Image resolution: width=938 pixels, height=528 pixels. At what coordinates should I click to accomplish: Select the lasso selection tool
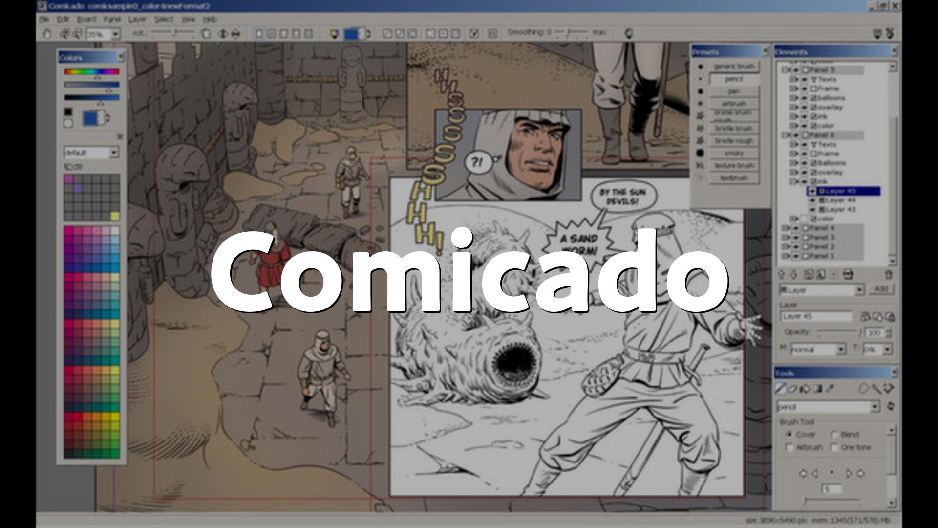pyautogui.click(x=864, y=389)
